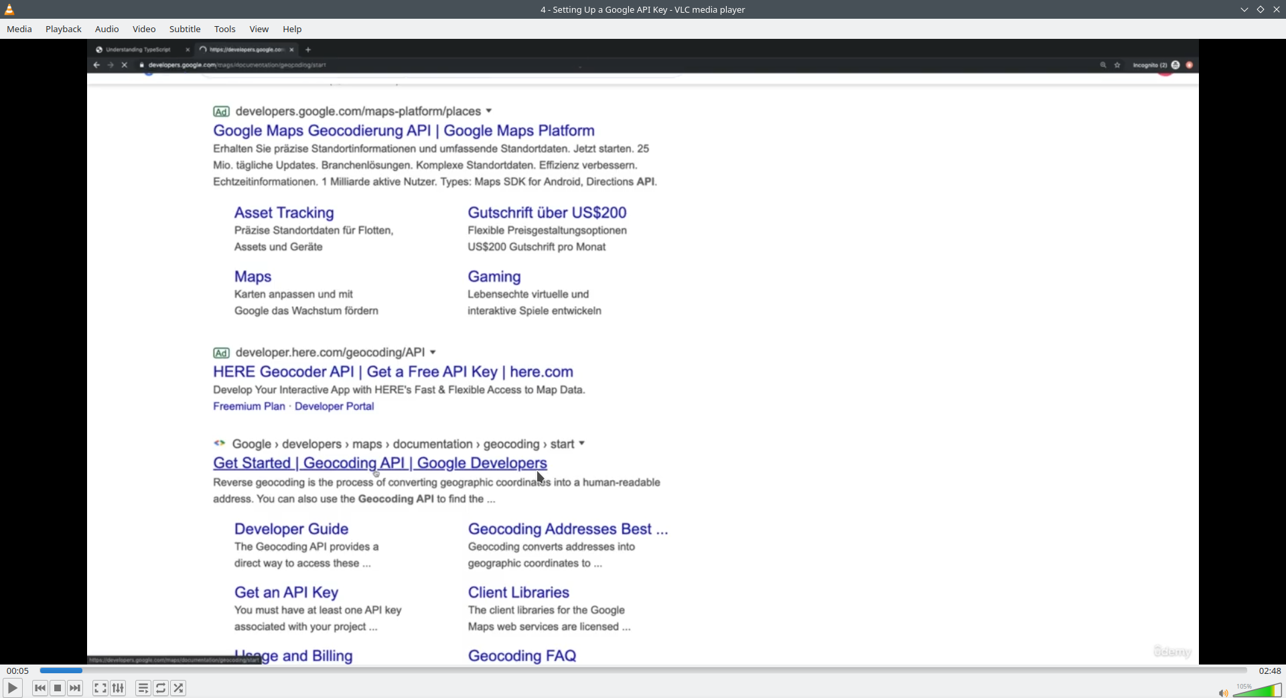Click the VLC cone icon in title bar

(x=9, y=9)
